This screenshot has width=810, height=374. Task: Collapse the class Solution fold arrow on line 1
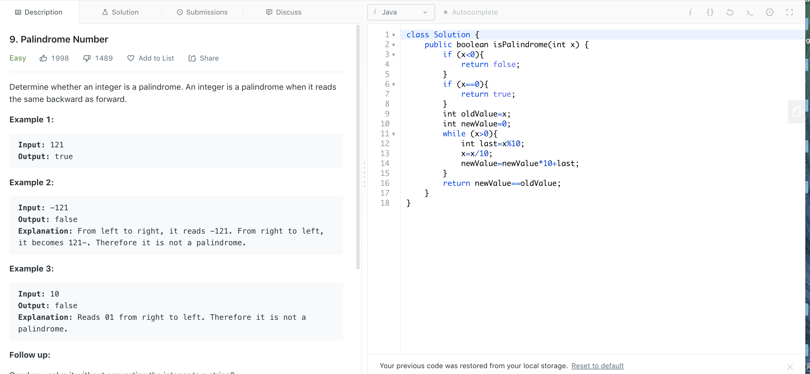(394, 35)
